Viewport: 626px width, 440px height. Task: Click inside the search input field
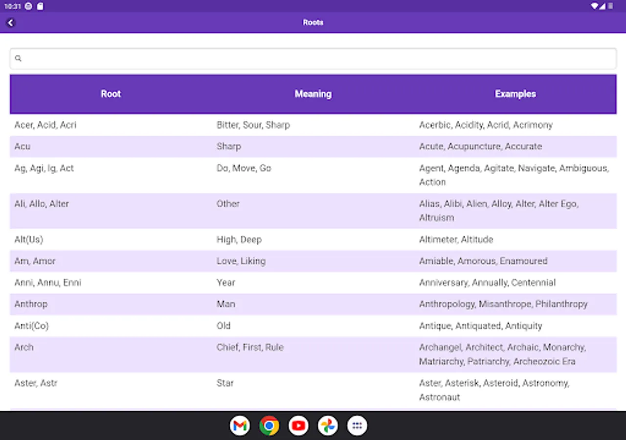click(196, 58)
